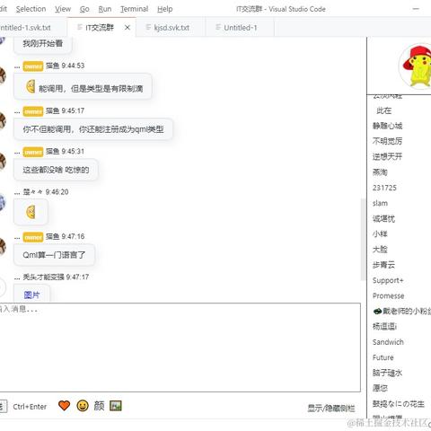Click the Pikachu group avatar
The height and width of the screenshot is (431, 431).
[x=416, y=66]
